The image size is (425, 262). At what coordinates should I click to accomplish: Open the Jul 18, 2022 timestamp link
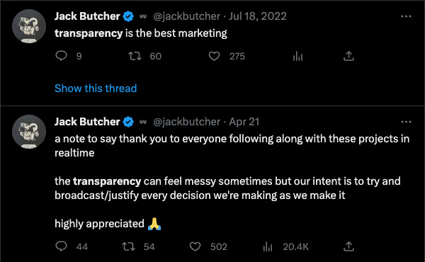(258, 16)
